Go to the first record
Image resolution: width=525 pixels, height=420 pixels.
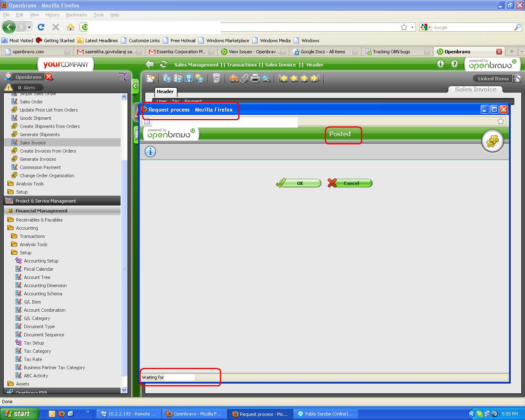283,78
